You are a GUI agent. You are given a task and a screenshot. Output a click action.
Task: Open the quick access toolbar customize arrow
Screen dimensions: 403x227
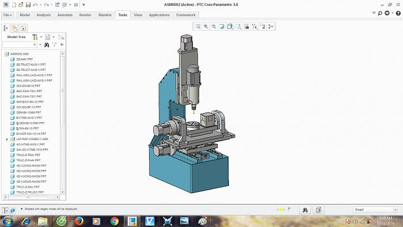[83, 5]
